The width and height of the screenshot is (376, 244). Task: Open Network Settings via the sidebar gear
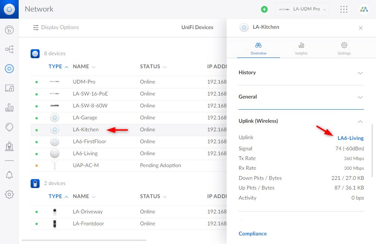9,194
